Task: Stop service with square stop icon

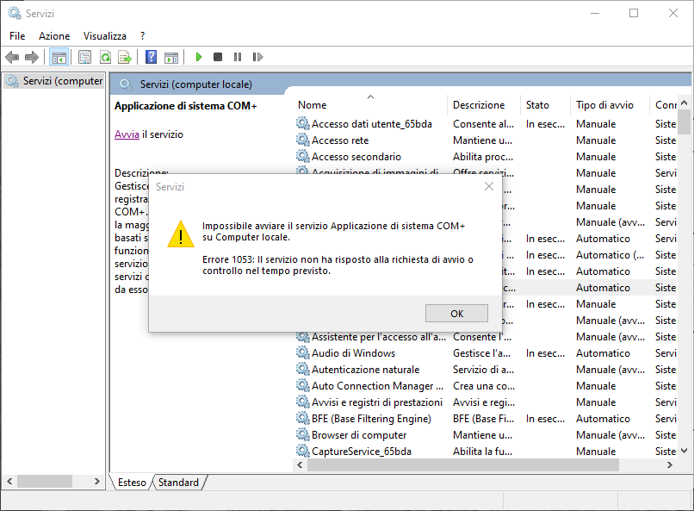Action: click(x=218, y=57)
